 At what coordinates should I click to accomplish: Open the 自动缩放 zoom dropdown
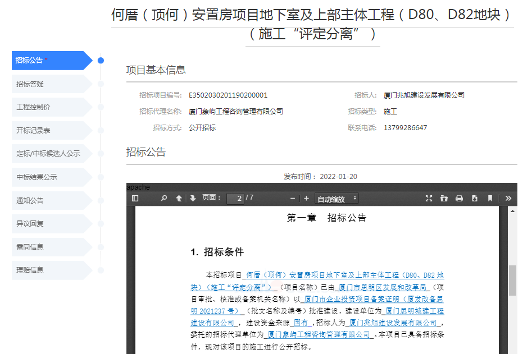[x=337, y=199]
